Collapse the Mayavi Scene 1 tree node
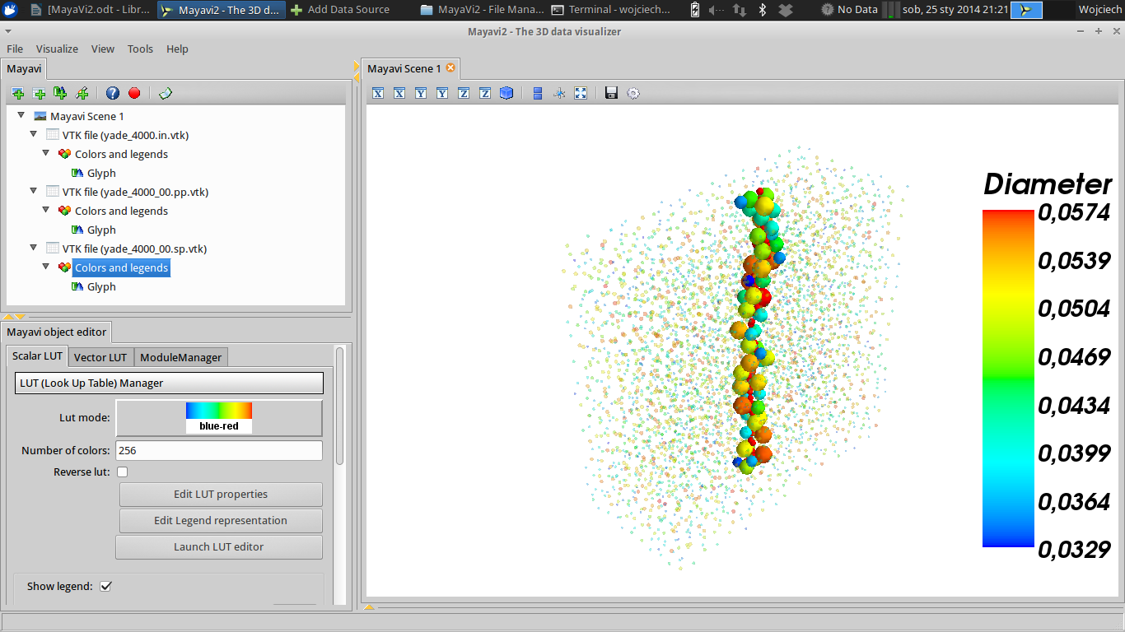The height and width of the screenshot is (632, 1125). [x=21, y=116]
